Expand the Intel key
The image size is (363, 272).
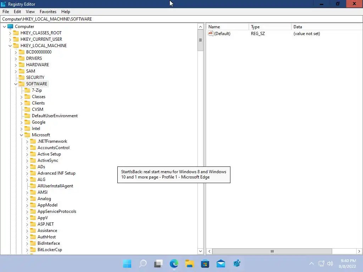[22, 129]
